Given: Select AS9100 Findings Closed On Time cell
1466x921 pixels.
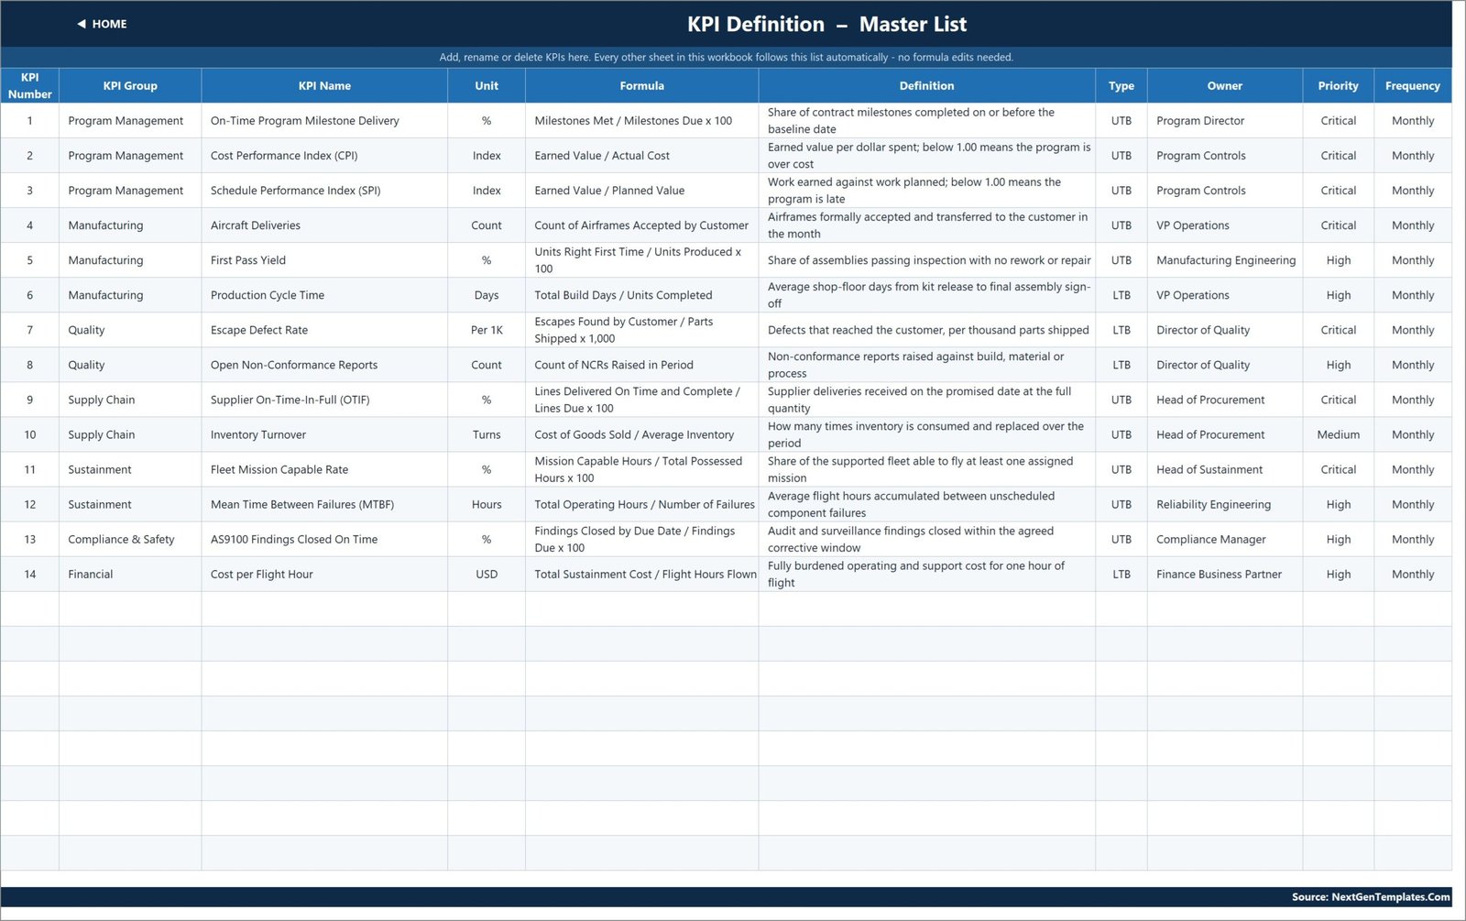Looking at the screenshot, I should coord(324,539).
